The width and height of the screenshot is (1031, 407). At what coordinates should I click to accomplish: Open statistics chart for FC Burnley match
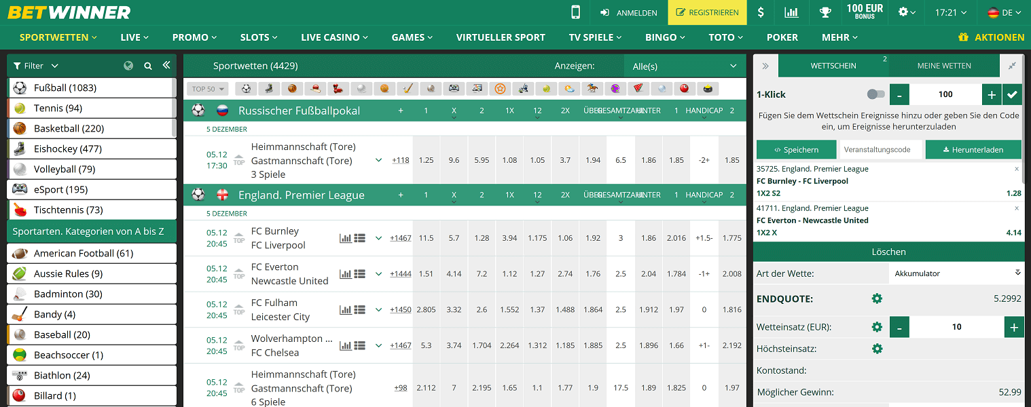click(x=345, y=238)
